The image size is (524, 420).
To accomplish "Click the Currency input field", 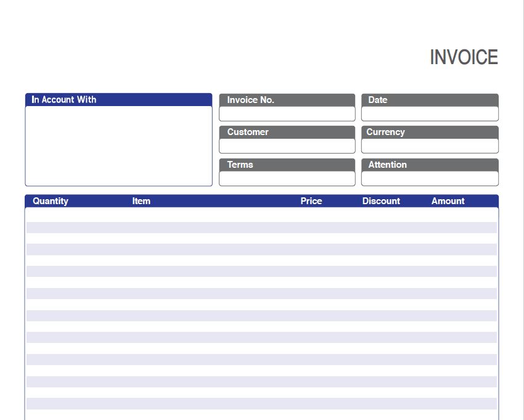I will tap(430, 146).
